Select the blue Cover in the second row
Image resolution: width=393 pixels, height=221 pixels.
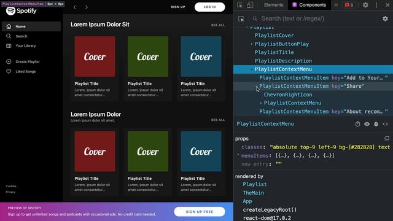pyautogui.click(x=201, y=151)
